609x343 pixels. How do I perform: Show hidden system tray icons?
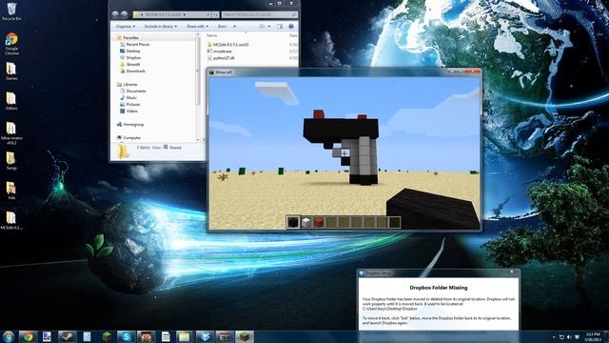click(554, 336)
